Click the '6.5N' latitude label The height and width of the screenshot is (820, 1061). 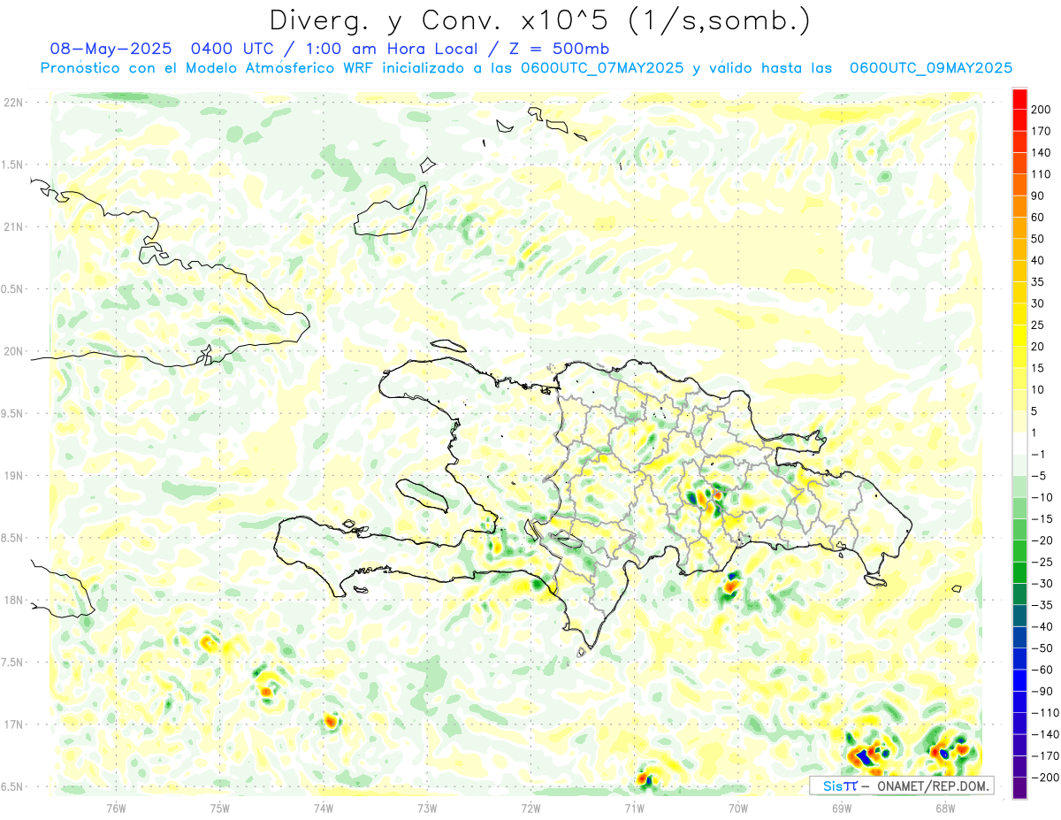(12, 786)
